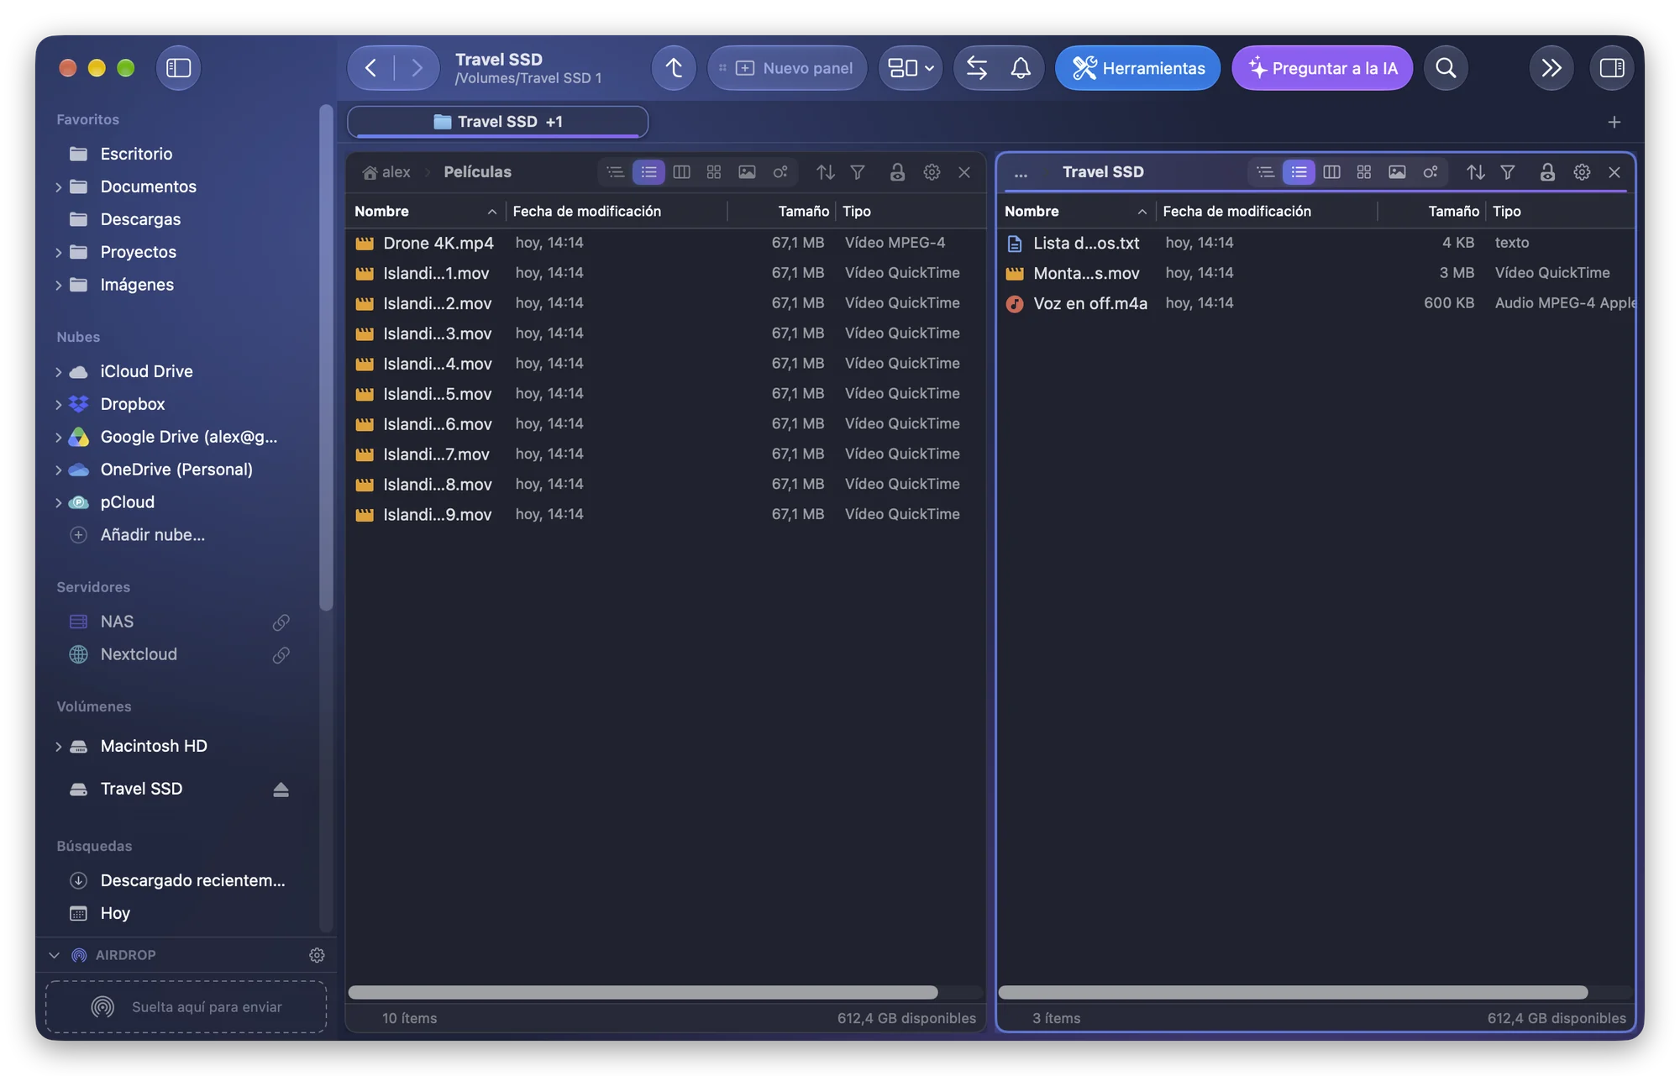Switch left panel to icon grid view
This screenshot has width=1680, height=1076.
pyautogui.click(x=714, y=172)
